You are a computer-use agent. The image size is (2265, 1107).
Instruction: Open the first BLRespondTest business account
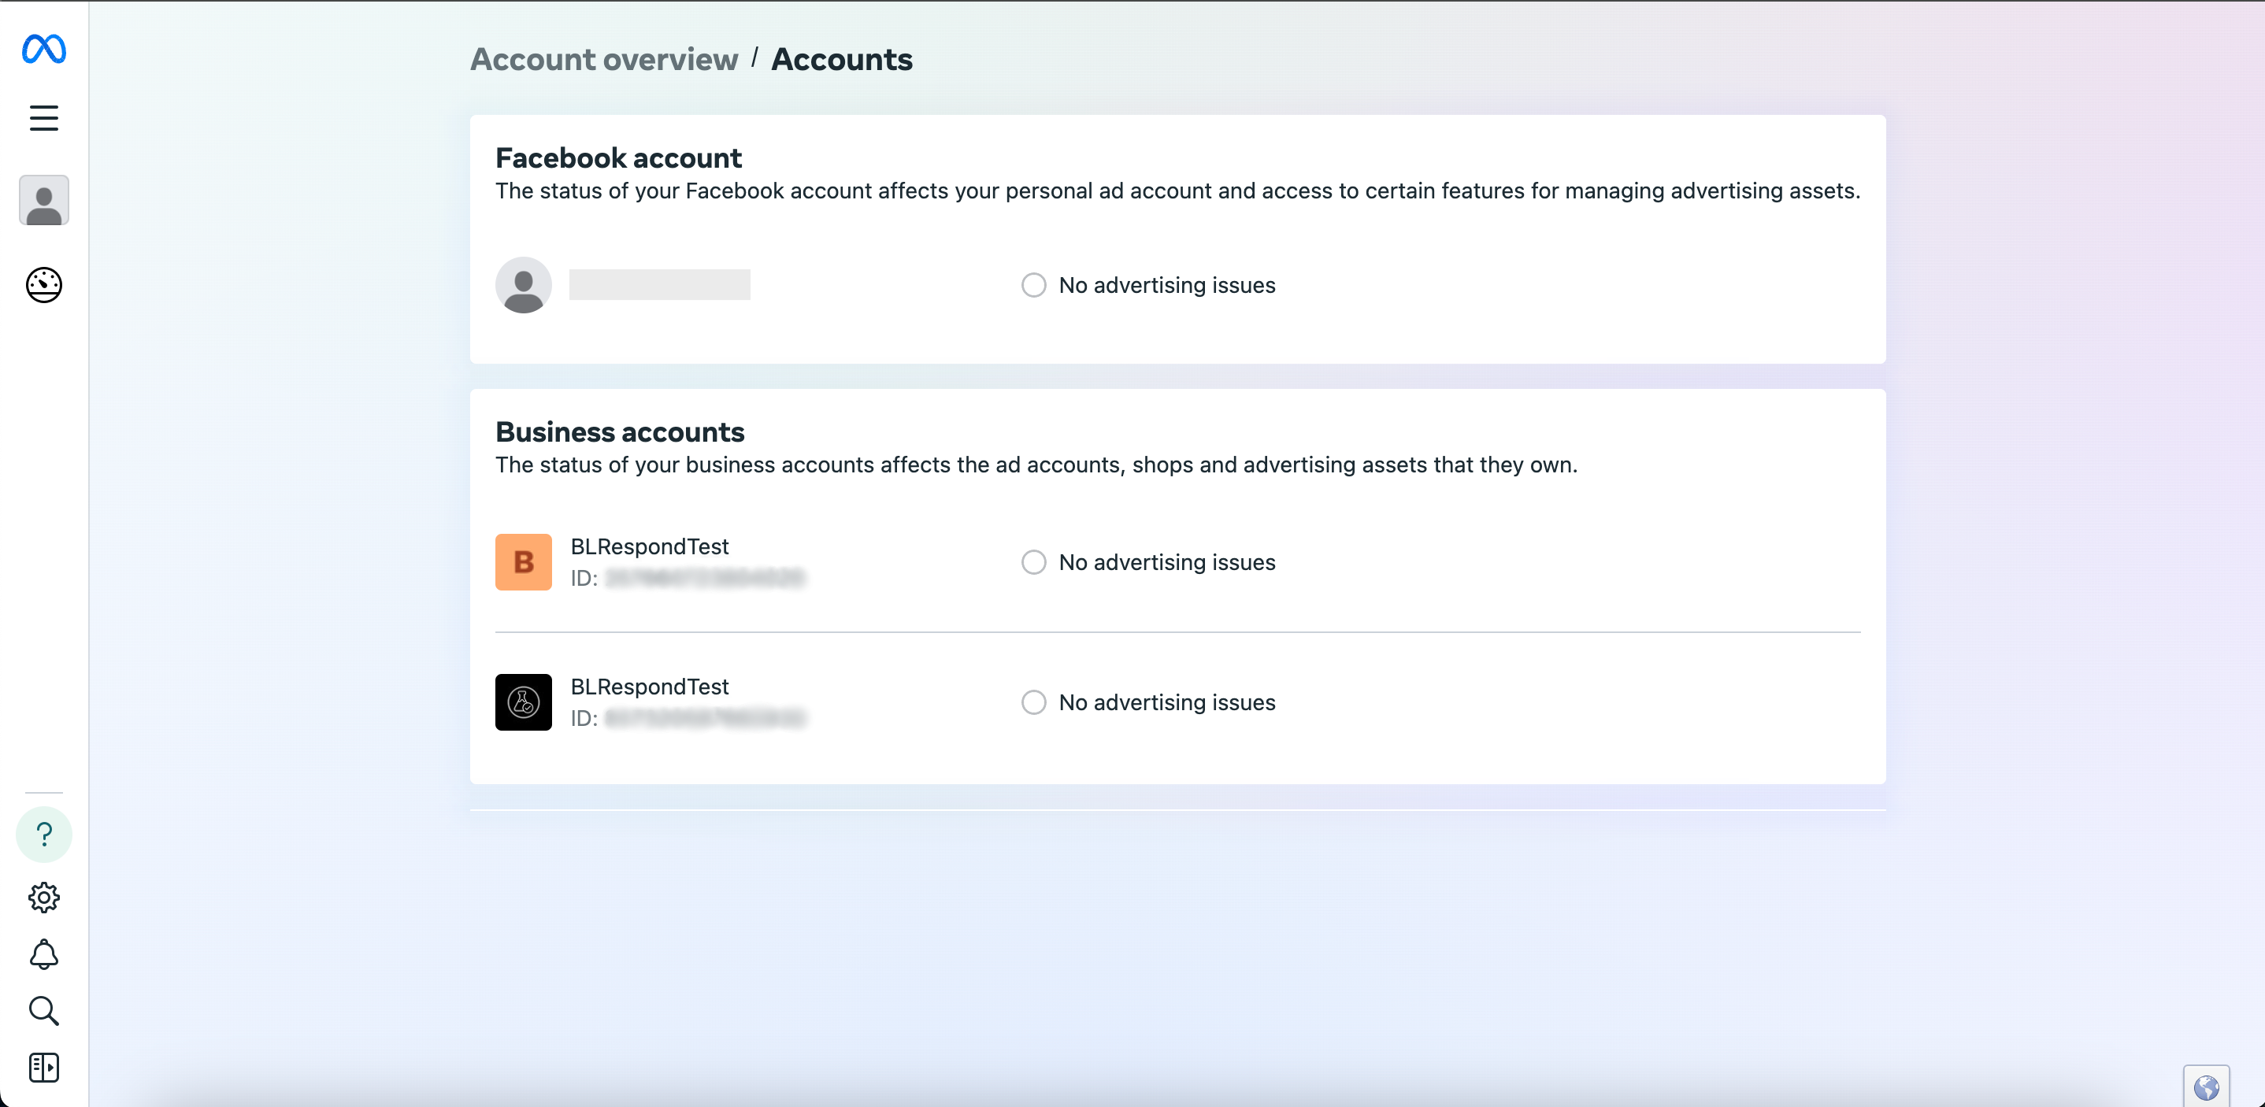pyautogui.click(x=649, y=547)
